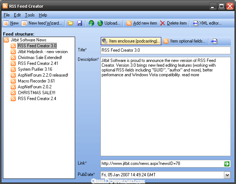
Task: Open a feed with folder icon
Action: point(70,23)
